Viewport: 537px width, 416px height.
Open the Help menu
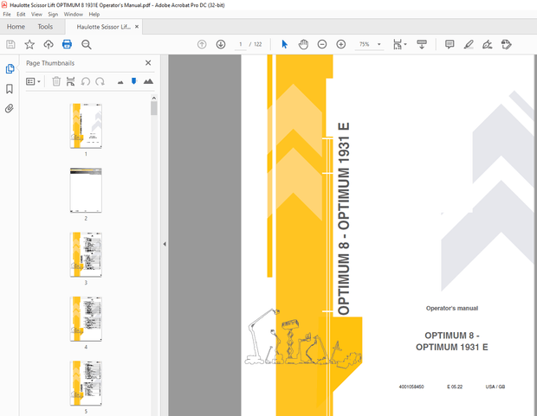click(94, 15)
